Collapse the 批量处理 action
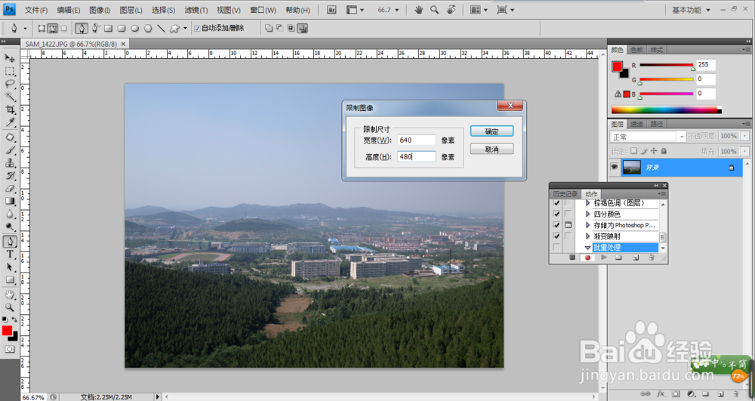 [x=587, y=248]
